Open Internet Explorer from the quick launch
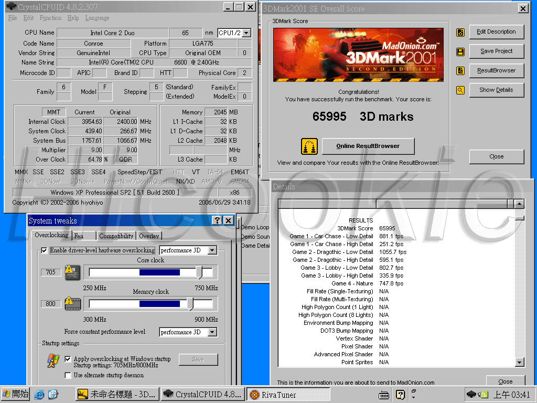The height and width of the screenshot is (403, 537). 39,395
